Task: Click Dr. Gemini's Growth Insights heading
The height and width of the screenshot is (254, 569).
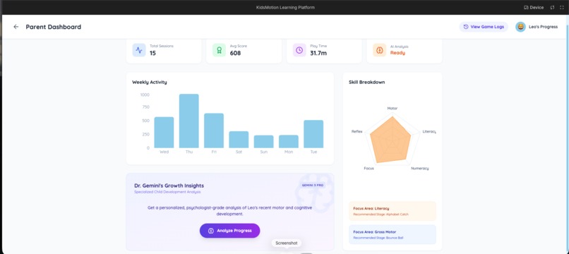Action: click(x=169, y=186)
